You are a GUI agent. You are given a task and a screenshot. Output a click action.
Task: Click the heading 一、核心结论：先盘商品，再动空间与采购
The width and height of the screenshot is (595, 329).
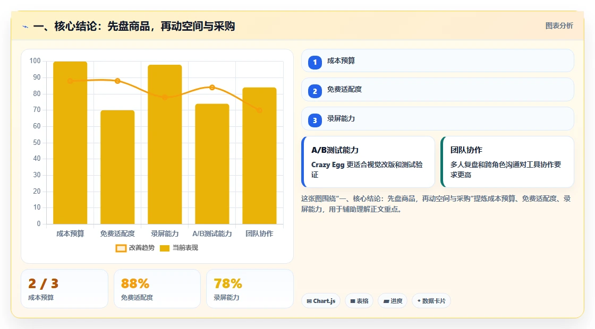point(134,26)
